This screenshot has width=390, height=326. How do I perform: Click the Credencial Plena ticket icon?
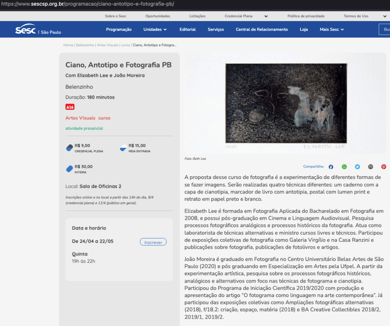click(69, 148)
